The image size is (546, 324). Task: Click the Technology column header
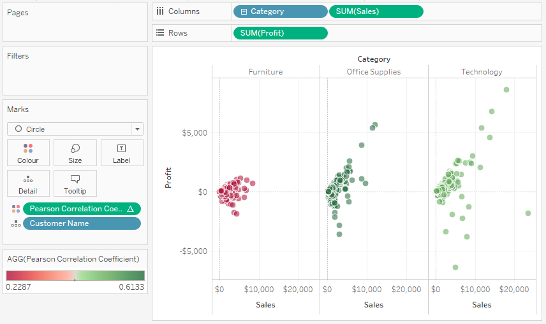tap(482, 72)
